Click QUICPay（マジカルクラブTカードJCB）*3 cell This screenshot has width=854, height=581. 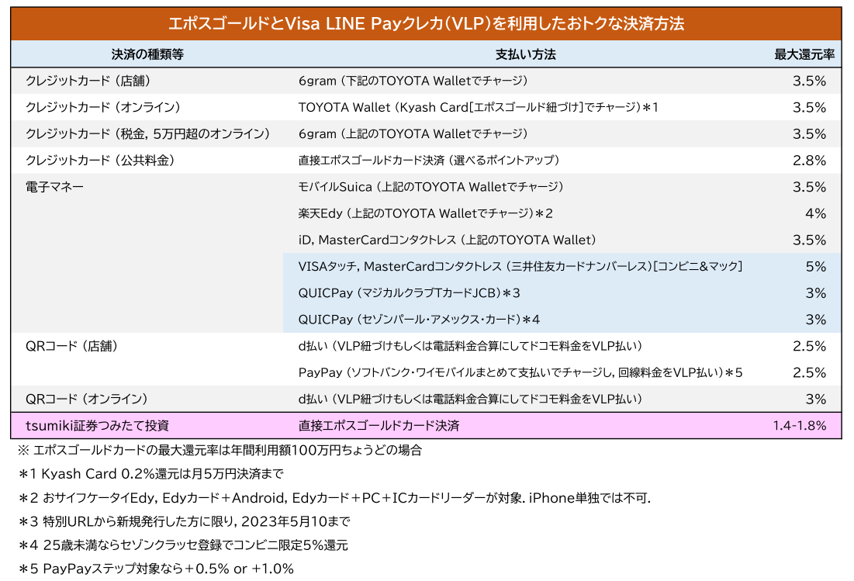[409, 293]
